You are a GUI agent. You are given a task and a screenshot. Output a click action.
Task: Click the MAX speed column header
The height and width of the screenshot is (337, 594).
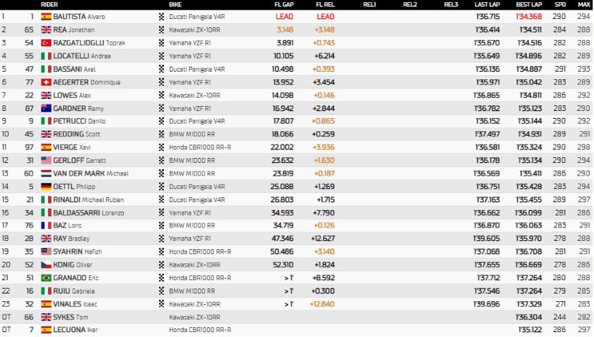pos(583,4)
